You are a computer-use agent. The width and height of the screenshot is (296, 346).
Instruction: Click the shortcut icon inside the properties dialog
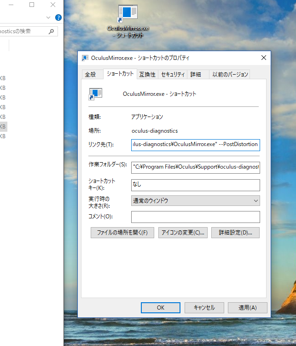point(95,94)
